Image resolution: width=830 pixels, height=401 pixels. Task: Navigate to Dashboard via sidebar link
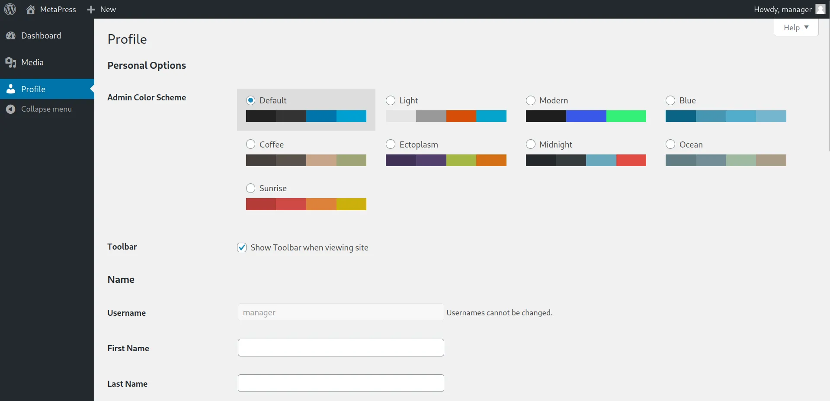point(41,35)
